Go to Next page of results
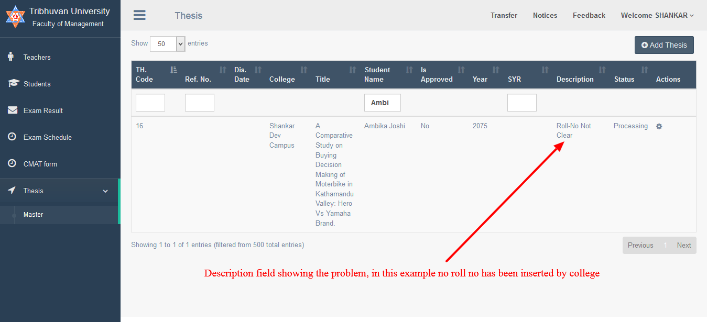Viewport: 707px width, 322px height. (683, 245)
